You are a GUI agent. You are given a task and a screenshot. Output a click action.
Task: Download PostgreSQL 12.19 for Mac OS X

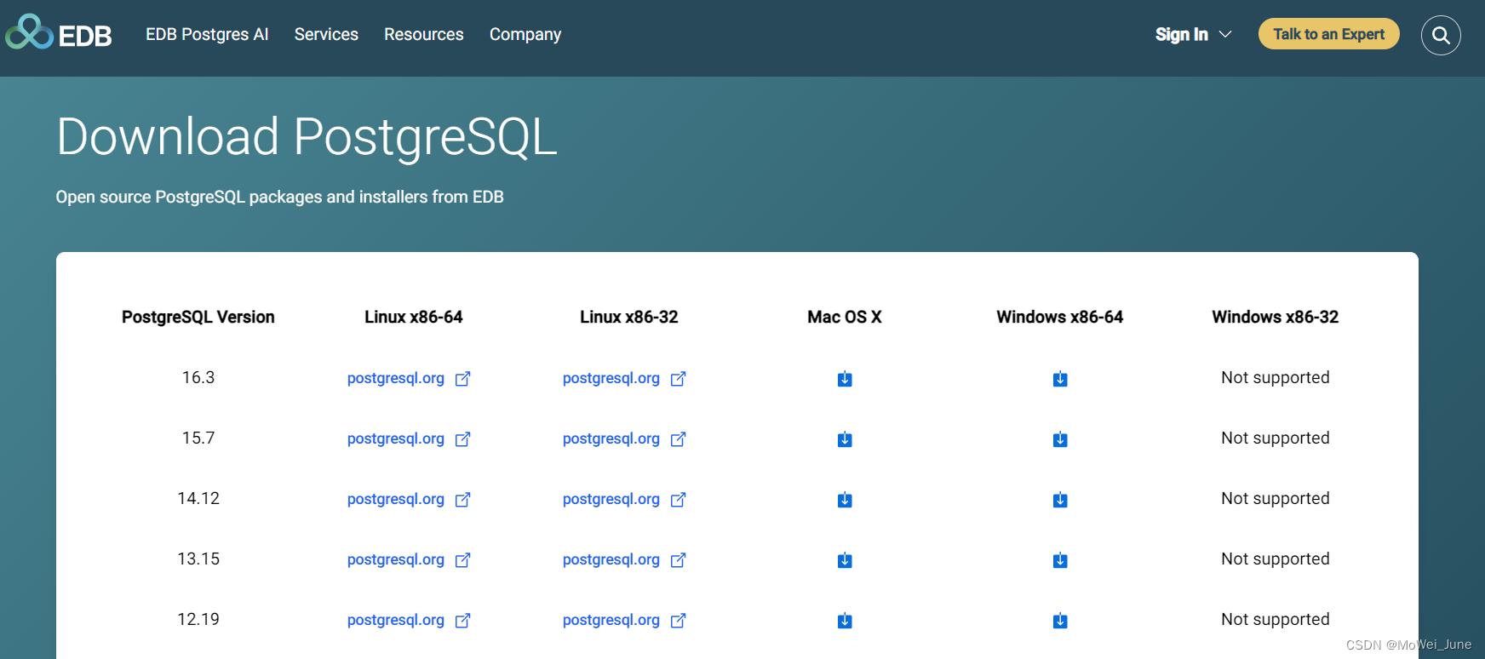click(x=845, y=621)
